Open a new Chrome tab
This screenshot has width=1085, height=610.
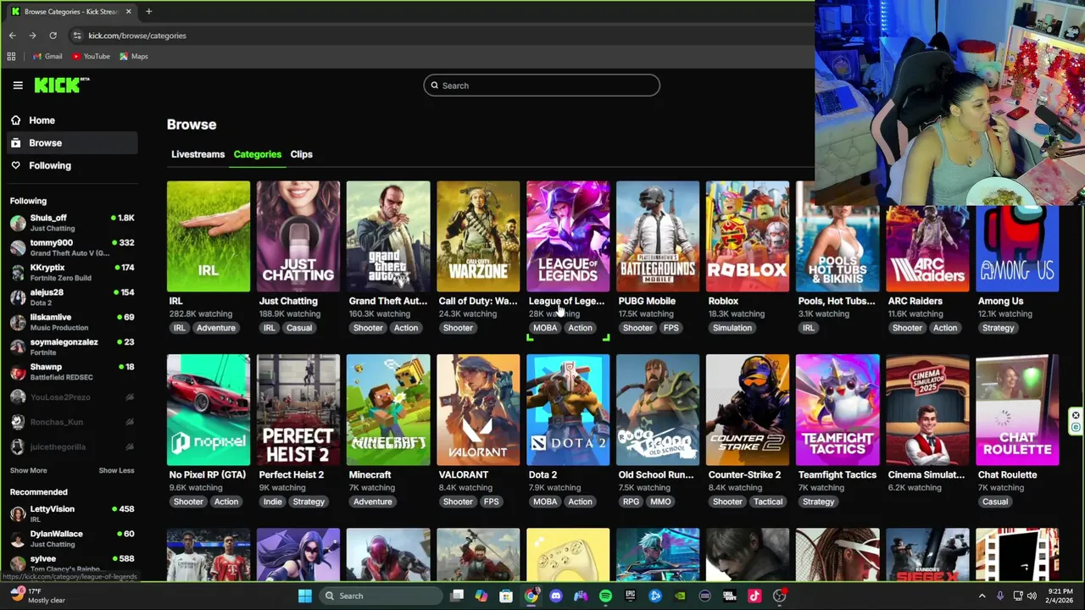pyautogui.click(x=148, y=11)
